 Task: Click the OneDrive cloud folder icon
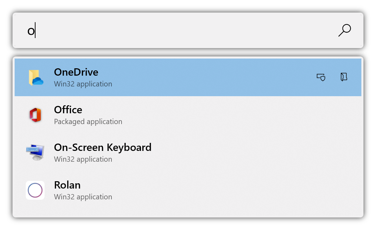point(36,77)
